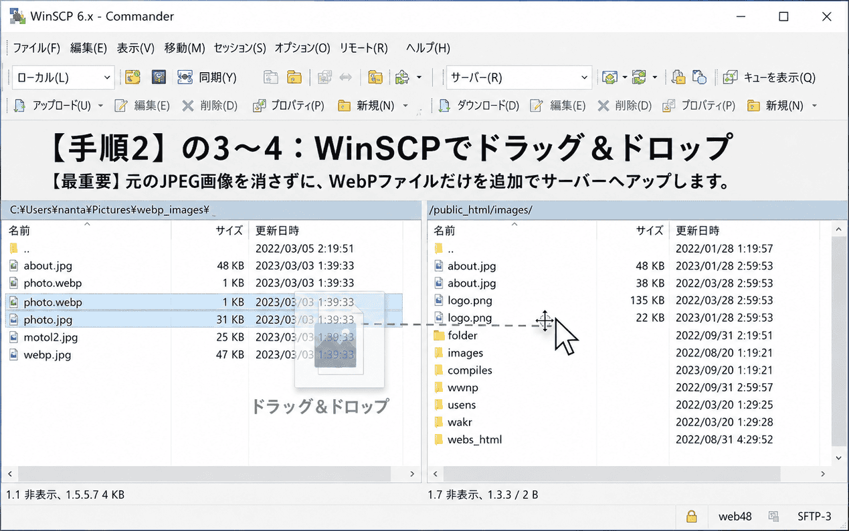
Task: Click SFTP-3 protocol label in status bar
Action: [x=814, y=516]
